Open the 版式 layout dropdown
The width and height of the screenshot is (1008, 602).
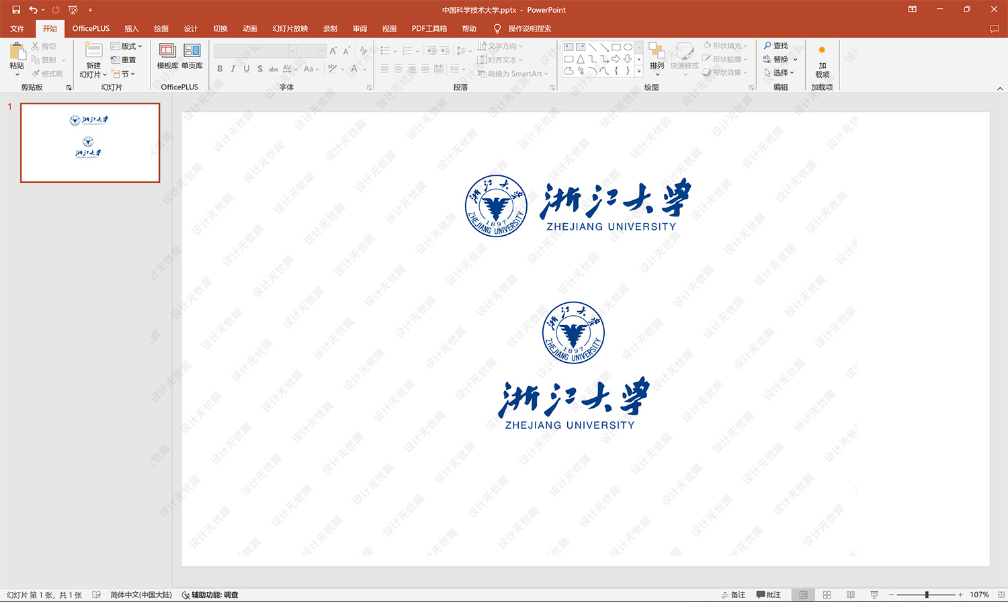point(126,46)
